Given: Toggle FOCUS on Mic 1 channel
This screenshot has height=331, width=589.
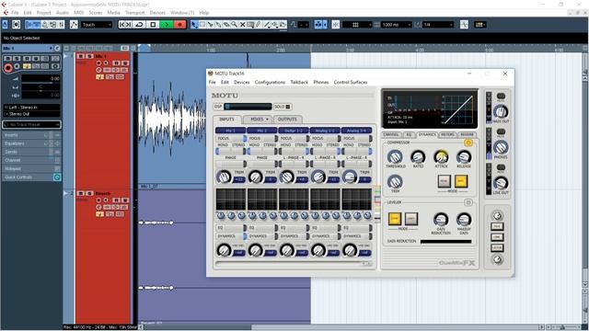Looking at the screenshot, I should pyautogui.click(x=231, y=139).
